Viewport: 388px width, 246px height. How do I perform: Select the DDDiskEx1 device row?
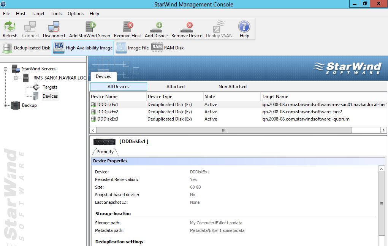[238, 105]
